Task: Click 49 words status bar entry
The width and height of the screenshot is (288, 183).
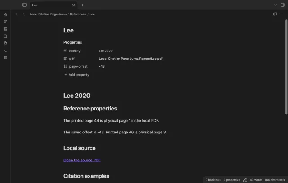Action: (x=256, y=180)
